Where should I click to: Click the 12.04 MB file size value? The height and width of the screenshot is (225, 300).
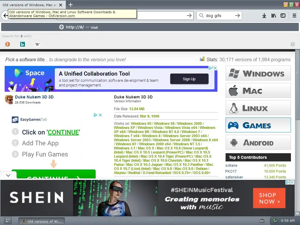click(x=137, y=109)
